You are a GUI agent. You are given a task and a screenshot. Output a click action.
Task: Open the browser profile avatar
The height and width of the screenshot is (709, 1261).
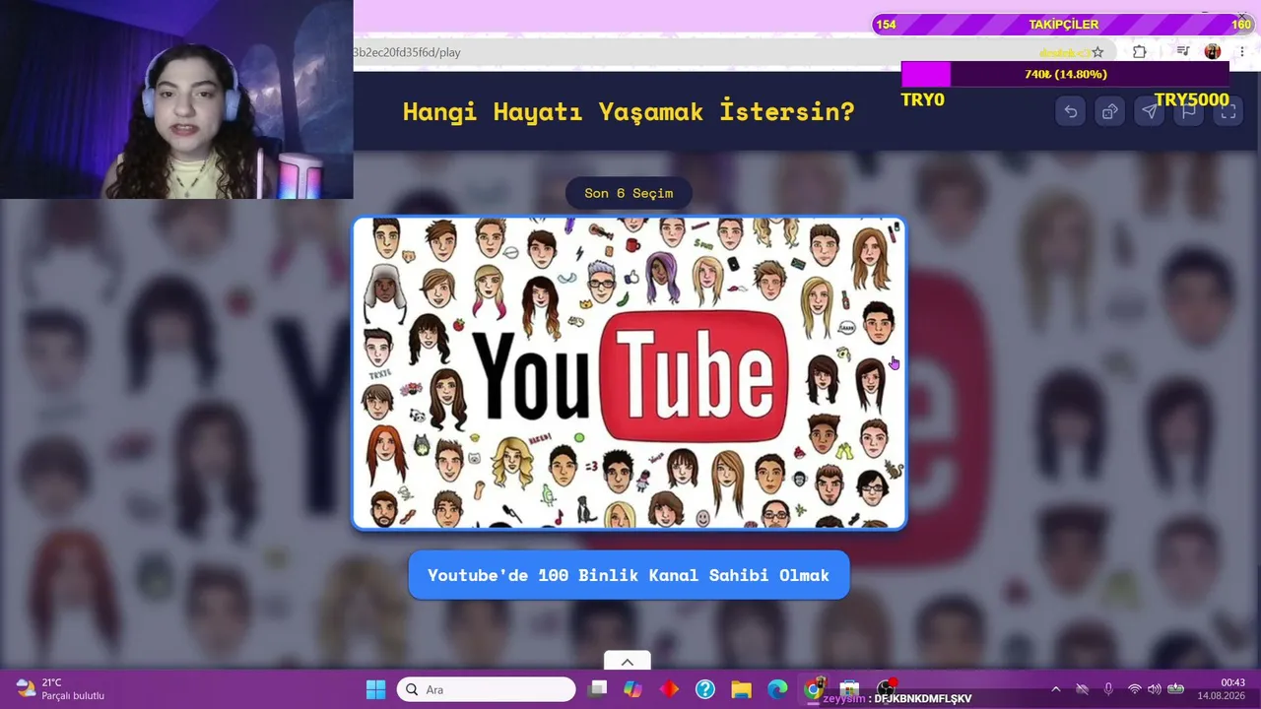(1213, 52)
